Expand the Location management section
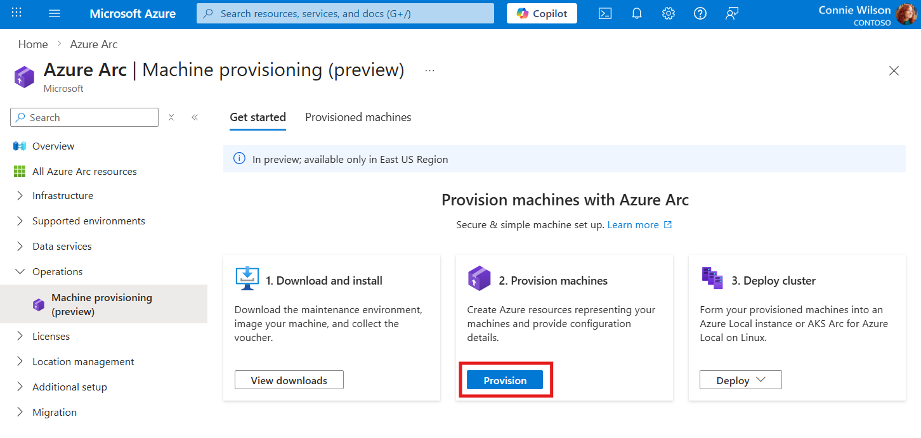The width and height of the screenshot is (921, 438). pyautogui.click(x=20, y=362)
